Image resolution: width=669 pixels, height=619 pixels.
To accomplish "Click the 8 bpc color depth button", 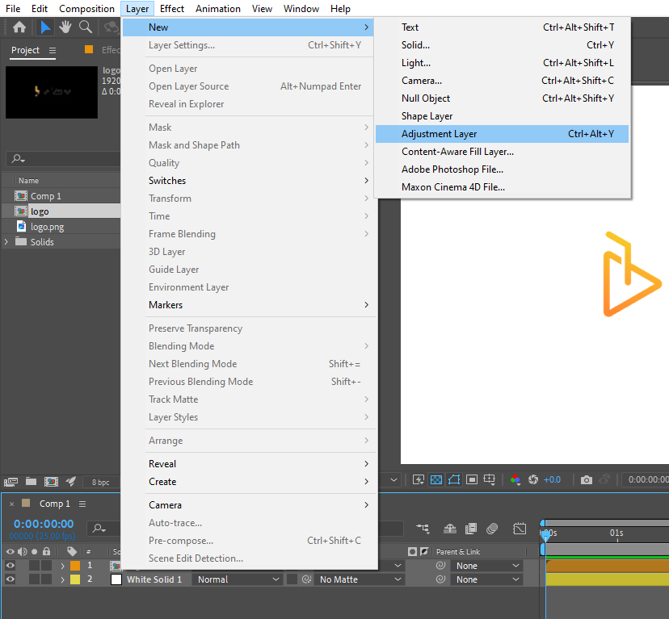I will tap(100, 482).
